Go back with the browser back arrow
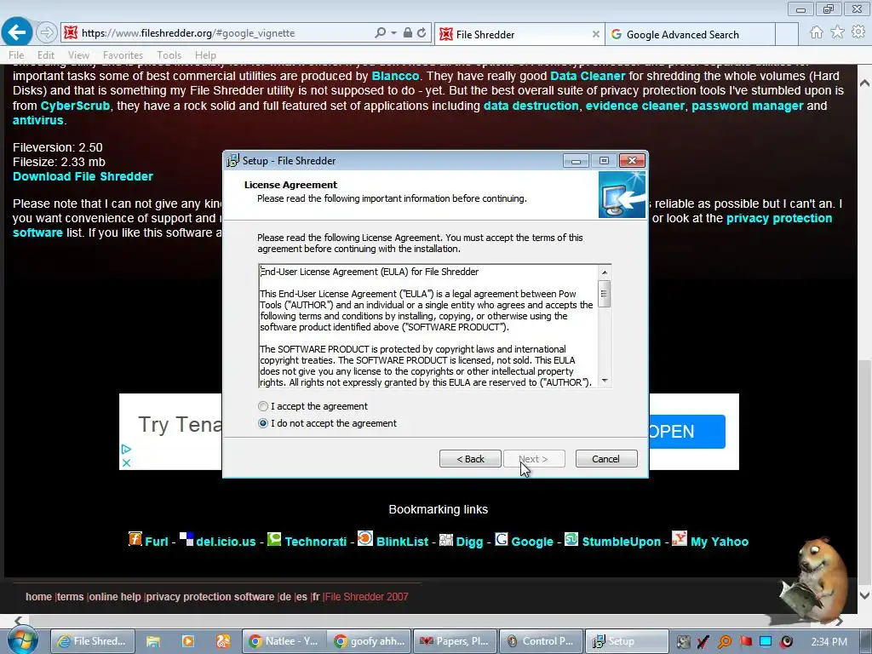The width and height of the screenshot is (872, 654). 17,32
